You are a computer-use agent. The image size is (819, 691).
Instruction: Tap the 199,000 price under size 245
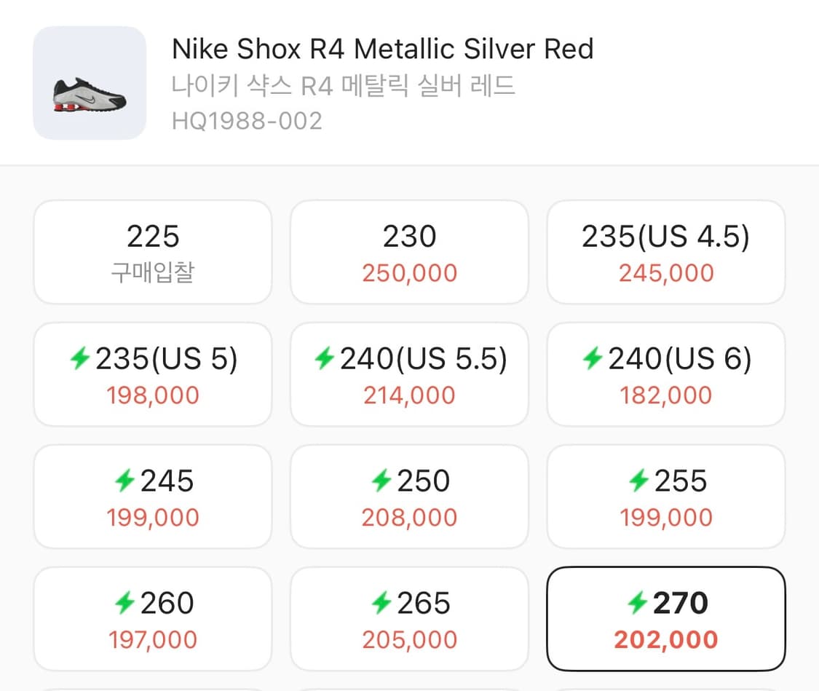pos(153,518)
